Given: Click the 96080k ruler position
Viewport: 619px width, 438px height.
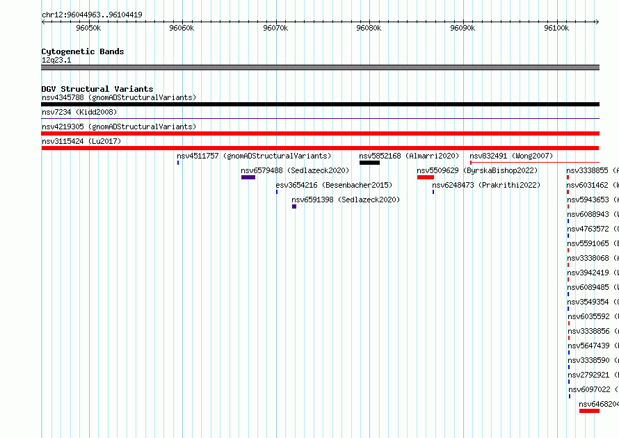Looking at the screenshot, I should click(x=369, y=28).
